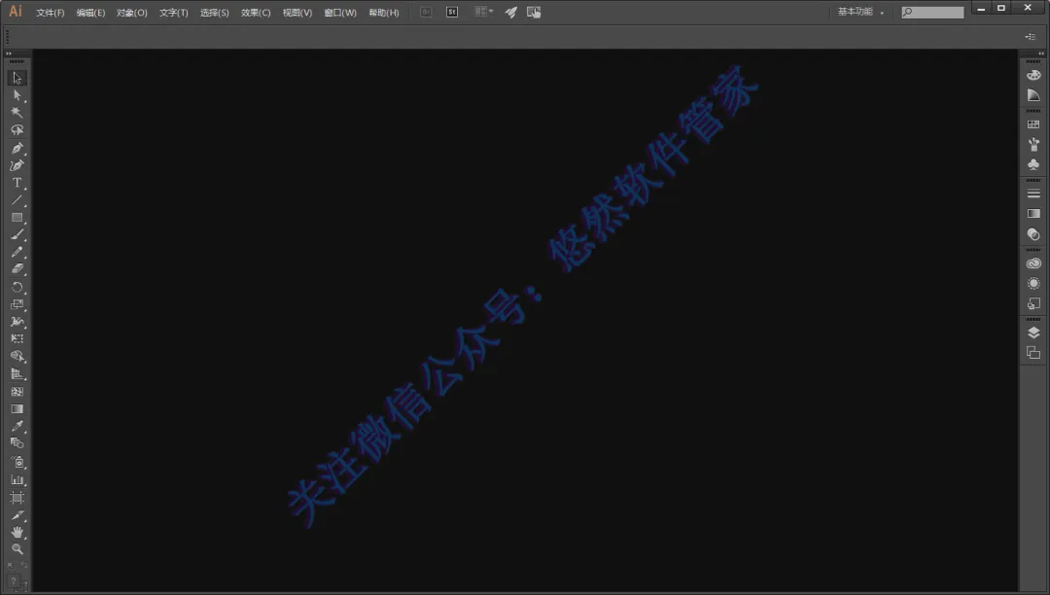
Task: Select the Eraser tool
Action: [x=17, y=269]
